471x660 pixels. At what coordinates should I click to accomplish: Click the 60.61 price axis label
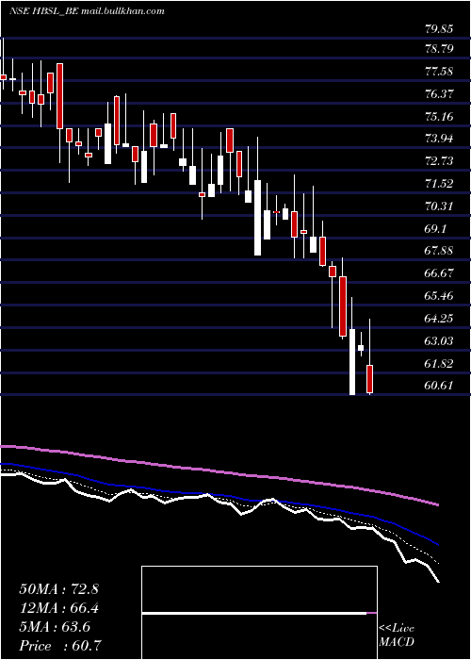pos(439,386)
